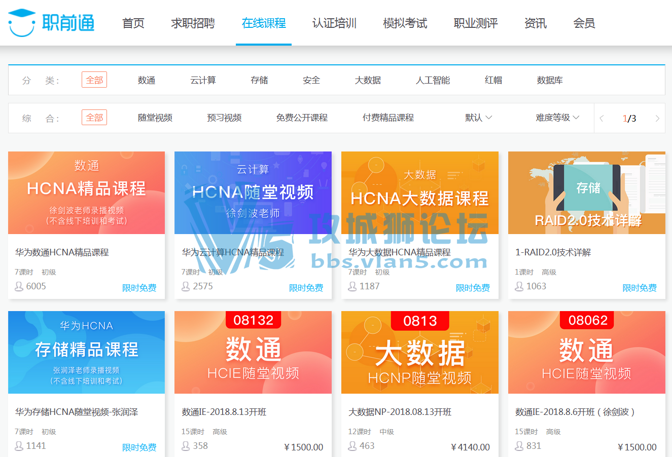The width and height of the screenshot is (672, 457).
Task: Open the RAID2.0技术详解 thumbnail
Action: (x=587, y=193)
